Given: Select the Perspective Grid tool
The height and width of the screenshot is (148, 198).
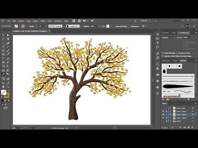Looking at the screenshot, I should 8,66.
